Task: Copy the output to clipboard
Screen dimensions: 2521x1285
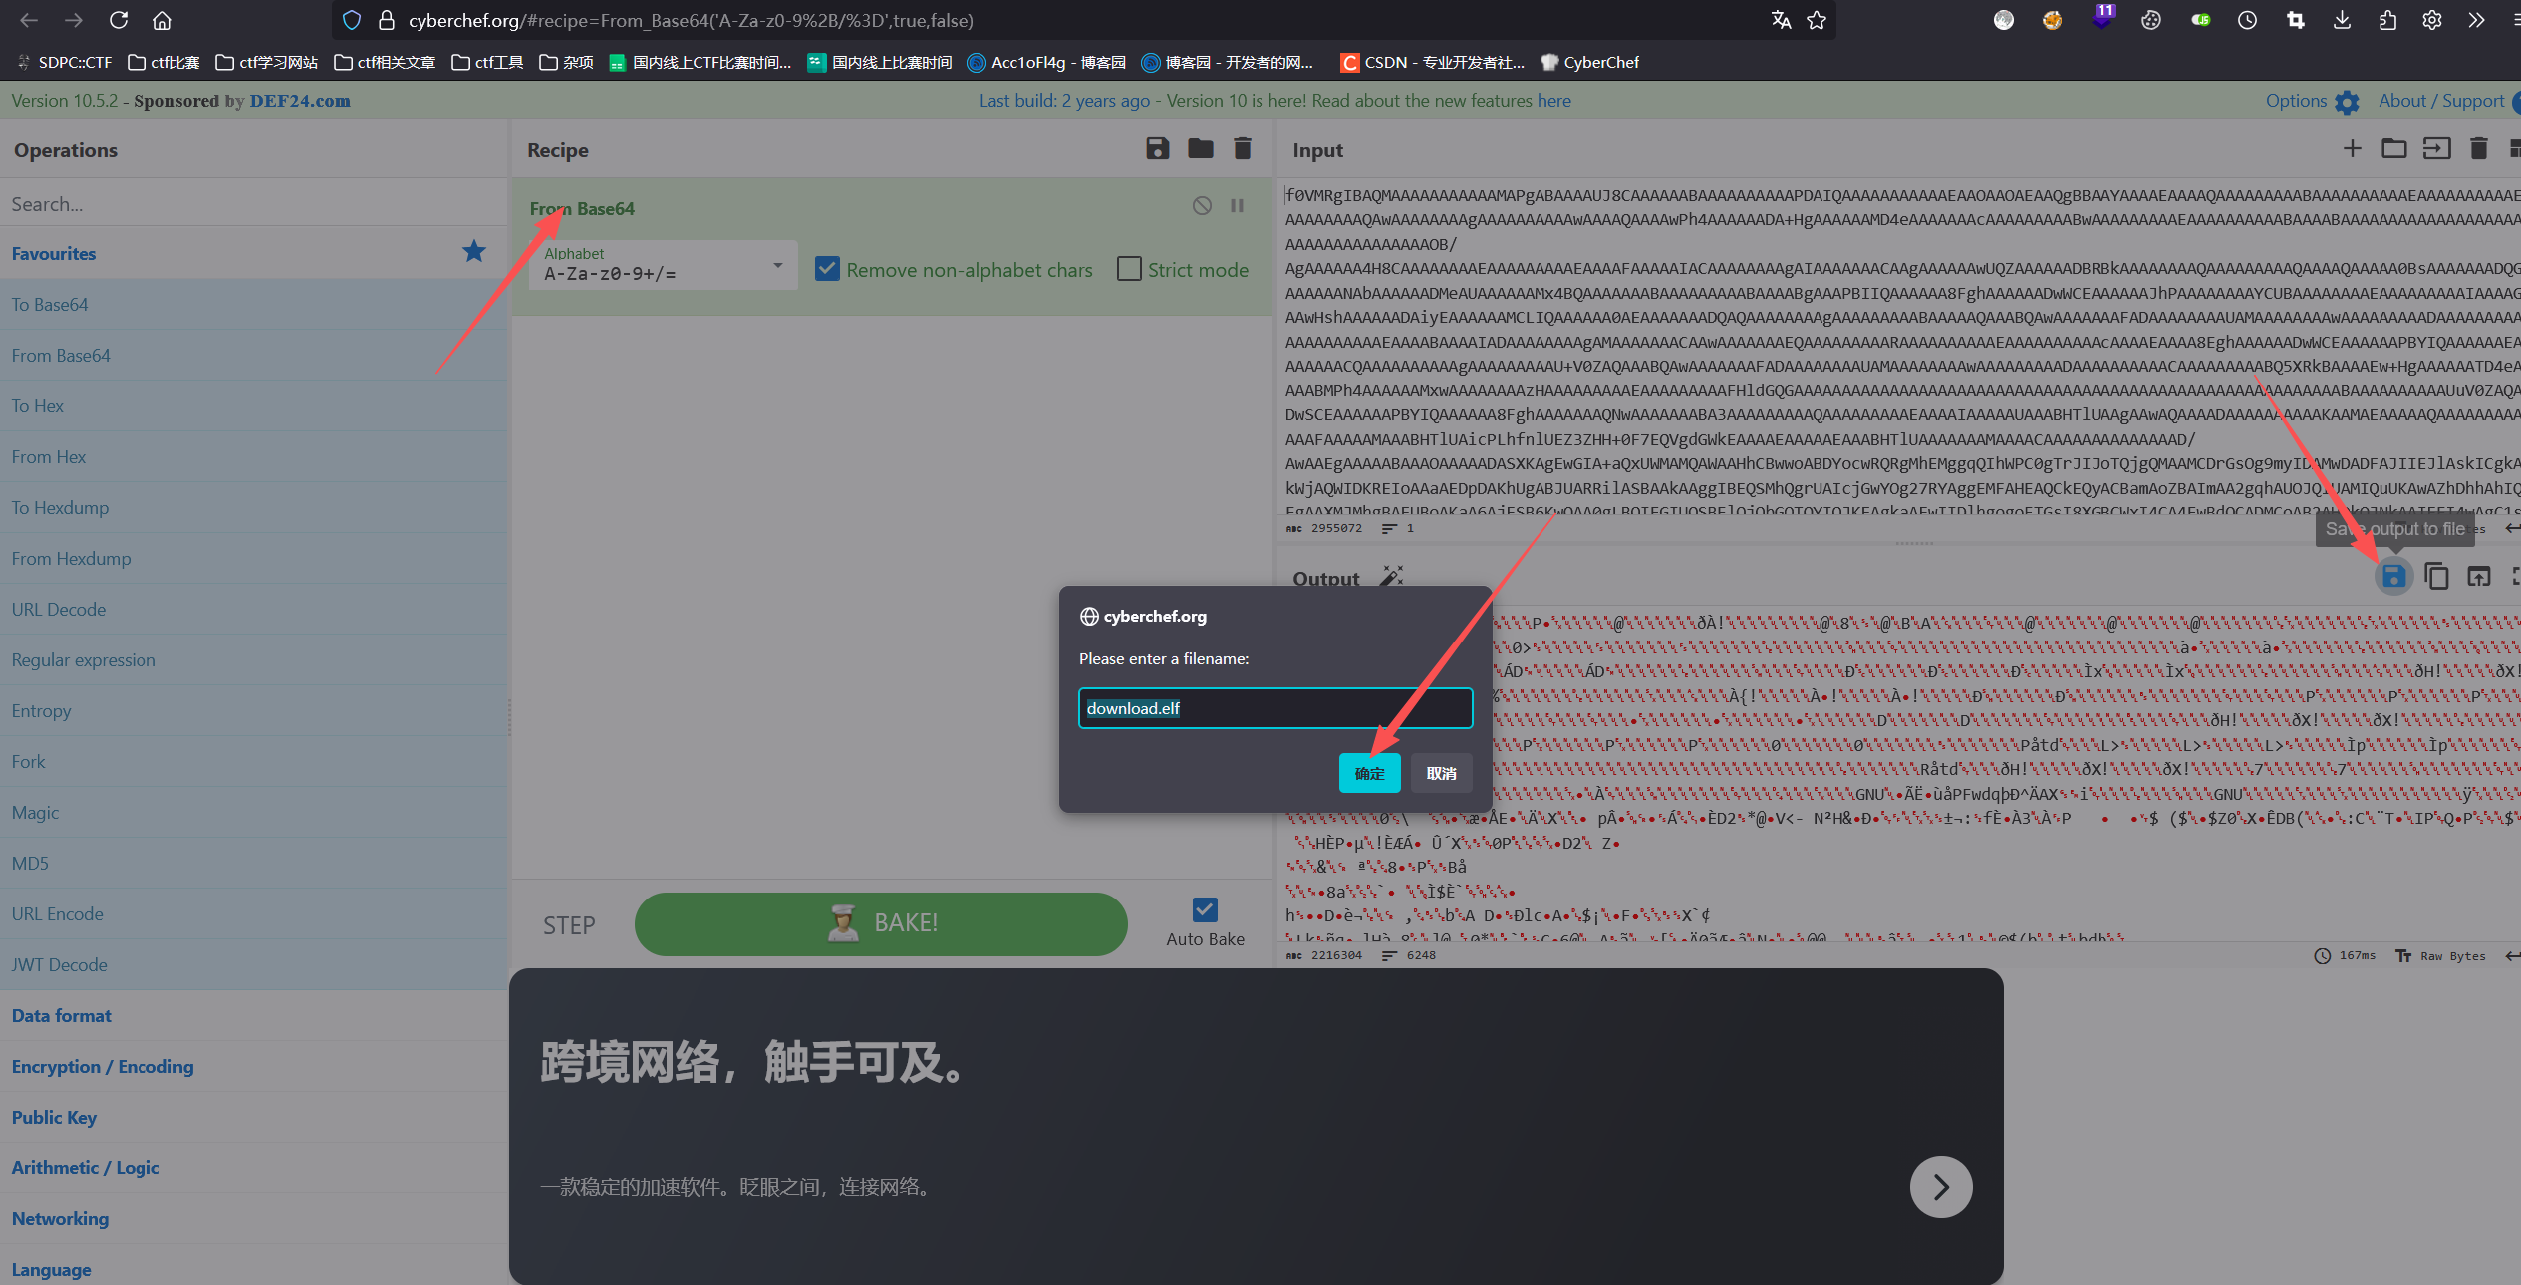Action: pos(2436,576)
